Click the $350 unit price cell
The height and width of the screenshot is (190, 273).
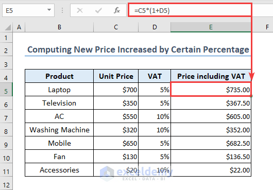116,103
